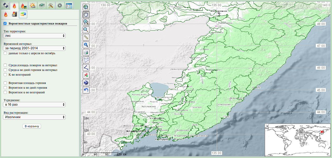
Task: Add a pushpin marker tool
Action: 86,75
